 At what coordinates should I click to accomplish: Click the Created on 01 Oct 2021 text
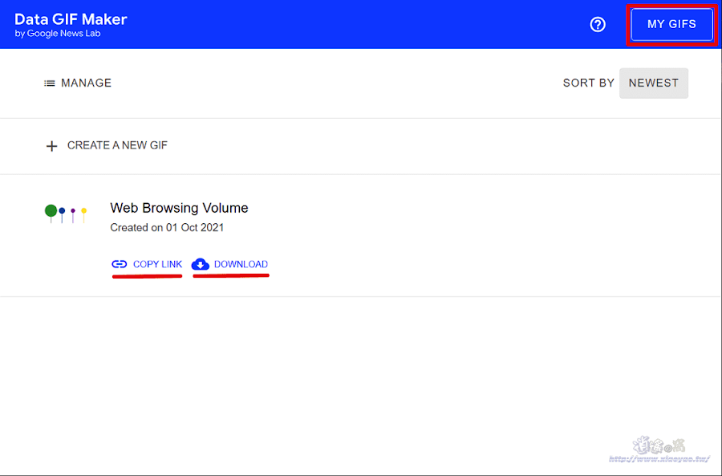[167, 227]
